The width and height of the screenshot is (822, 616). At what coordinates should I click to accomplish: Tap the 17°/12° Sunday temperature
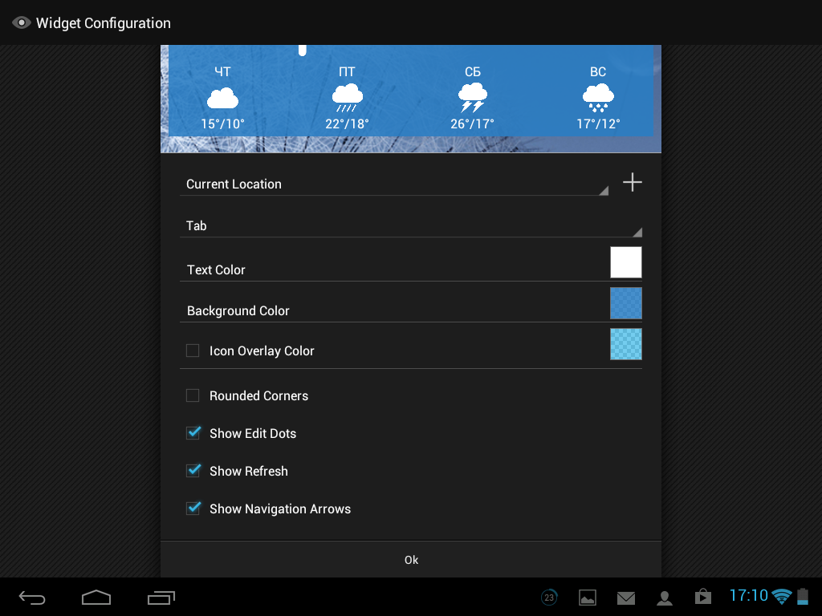point(598,124)
